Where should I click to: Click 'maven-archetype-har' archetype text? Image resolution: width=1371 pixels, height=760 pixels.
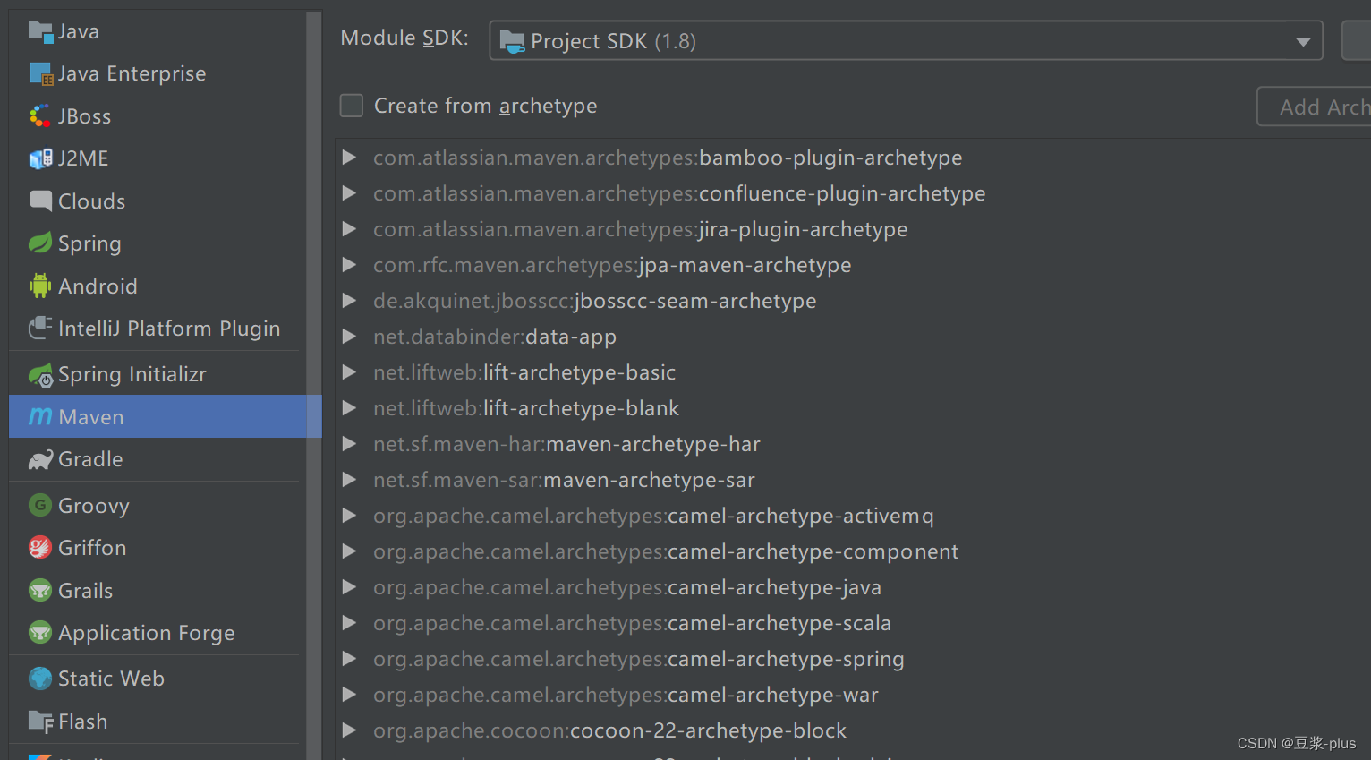(653, 444)
